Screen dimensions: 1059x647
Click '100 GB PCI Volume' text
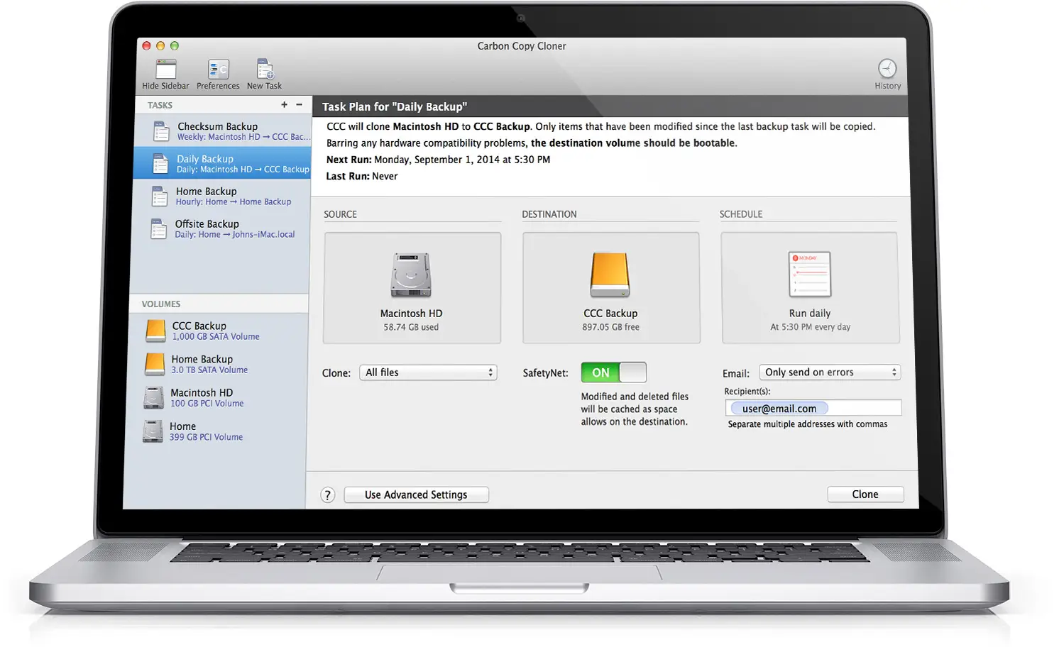tap(207, 404)
